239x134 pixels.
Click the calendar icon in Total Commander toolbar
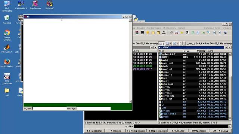pyautogui.click(x=176, y=33)
